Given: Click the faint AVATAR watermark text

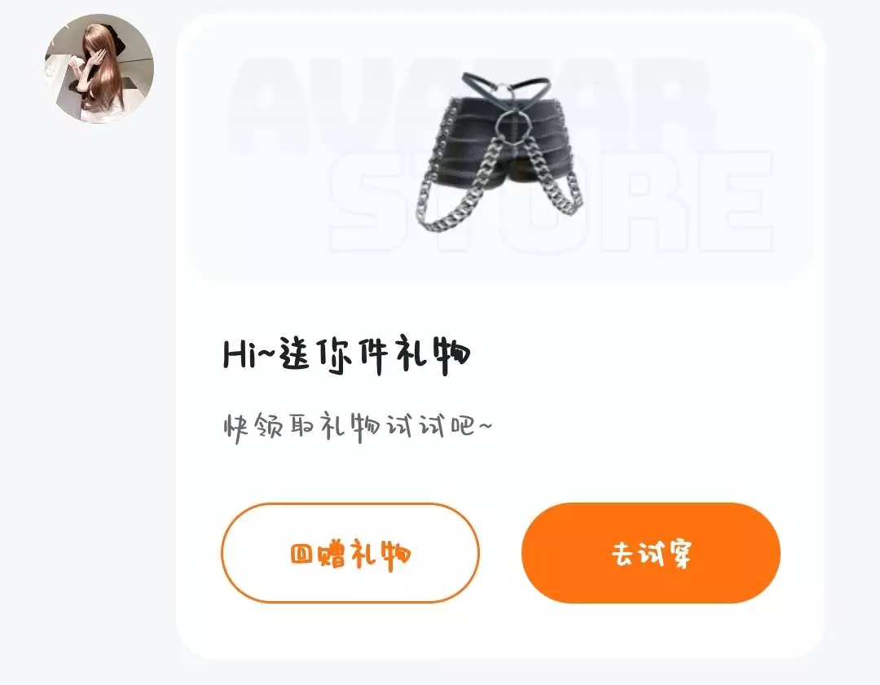Looking at the screenshot, I should 472,107.
